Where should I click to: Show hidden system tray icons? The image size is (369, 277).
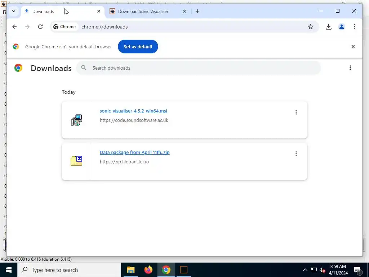[x=305, y=270]
